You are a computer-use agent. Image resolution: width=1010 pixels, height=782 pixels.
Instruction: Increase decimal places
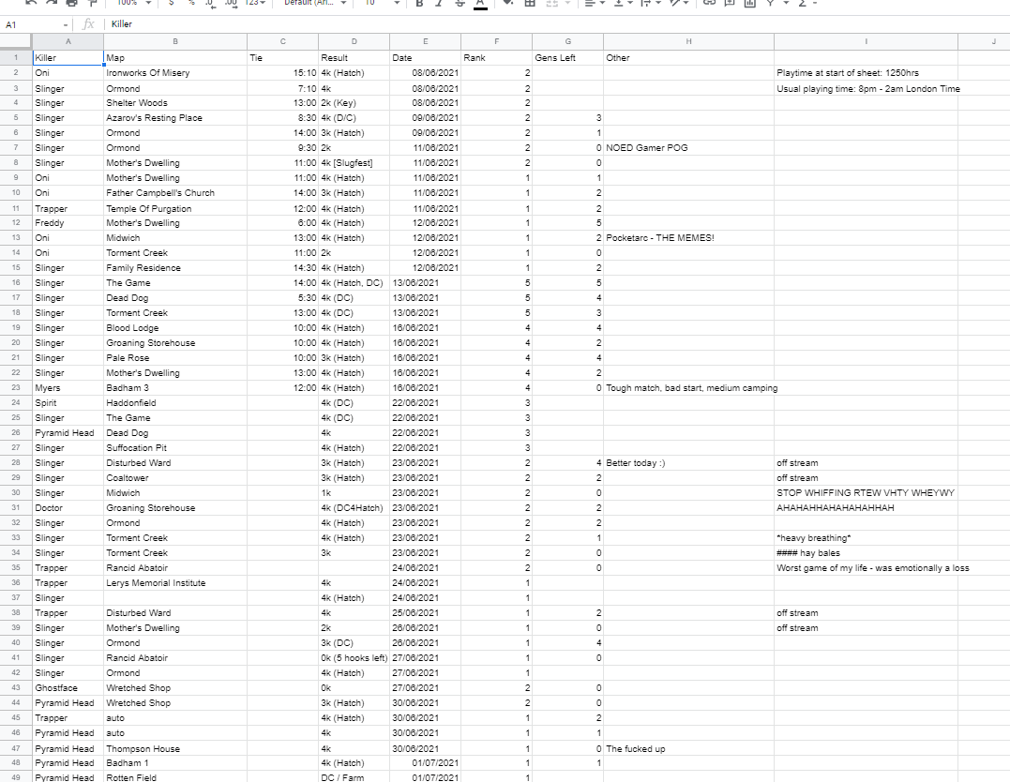pos(231,3)
